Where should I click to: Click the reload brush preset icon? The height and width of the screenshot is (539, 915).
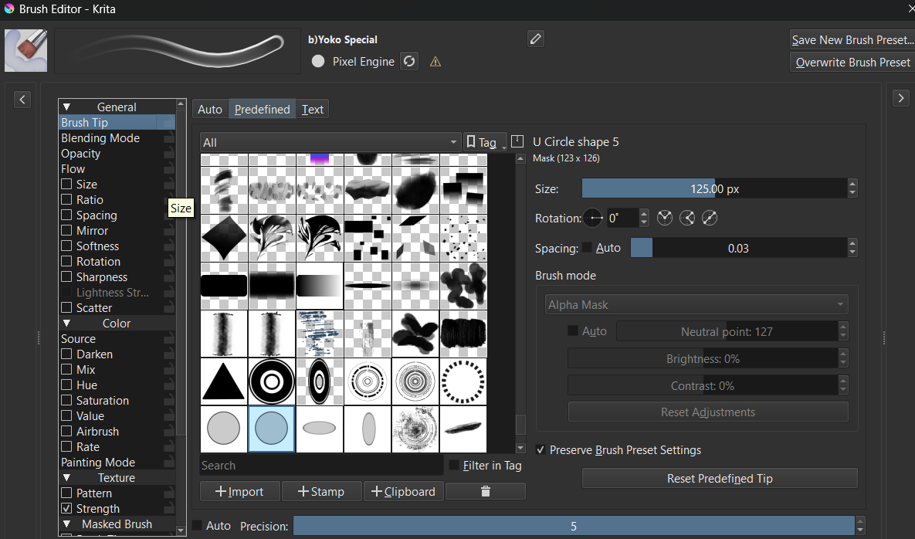[x=409, y=62]
